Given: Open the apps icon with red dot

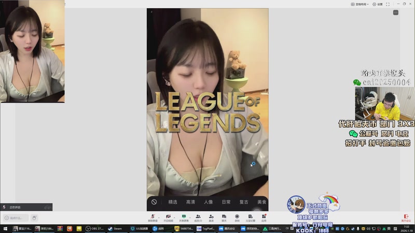Looking at the screenshot, I should coord(264,218).
